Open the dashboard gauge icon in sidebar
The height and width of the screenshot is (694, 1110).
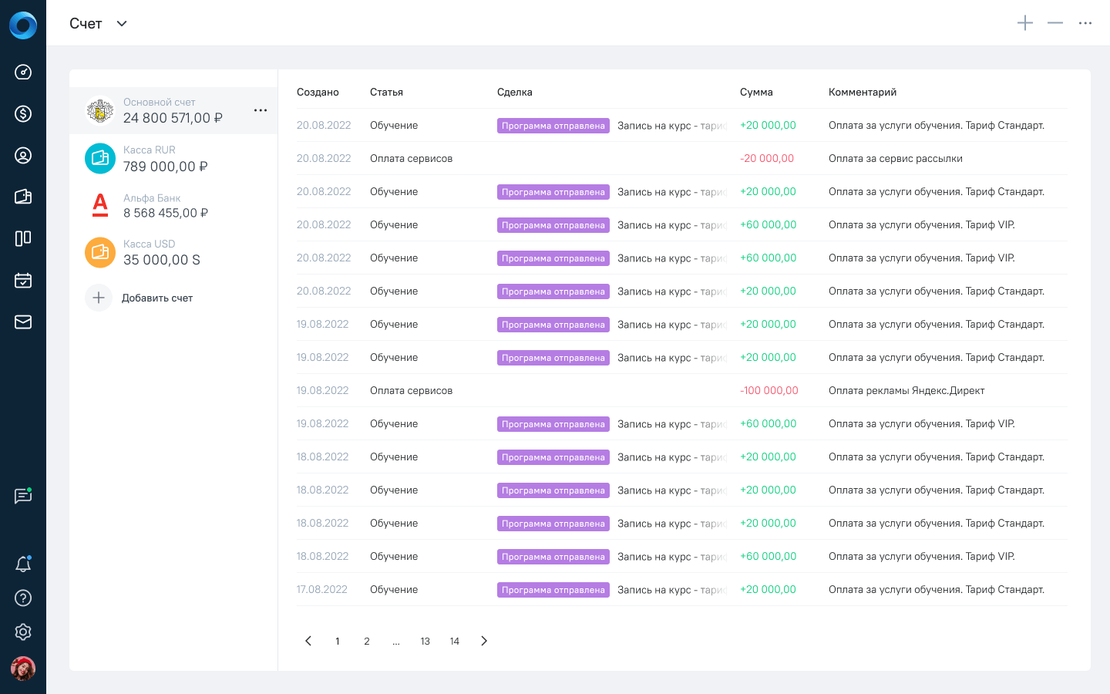pyautogui.click(x=23, y=72)
